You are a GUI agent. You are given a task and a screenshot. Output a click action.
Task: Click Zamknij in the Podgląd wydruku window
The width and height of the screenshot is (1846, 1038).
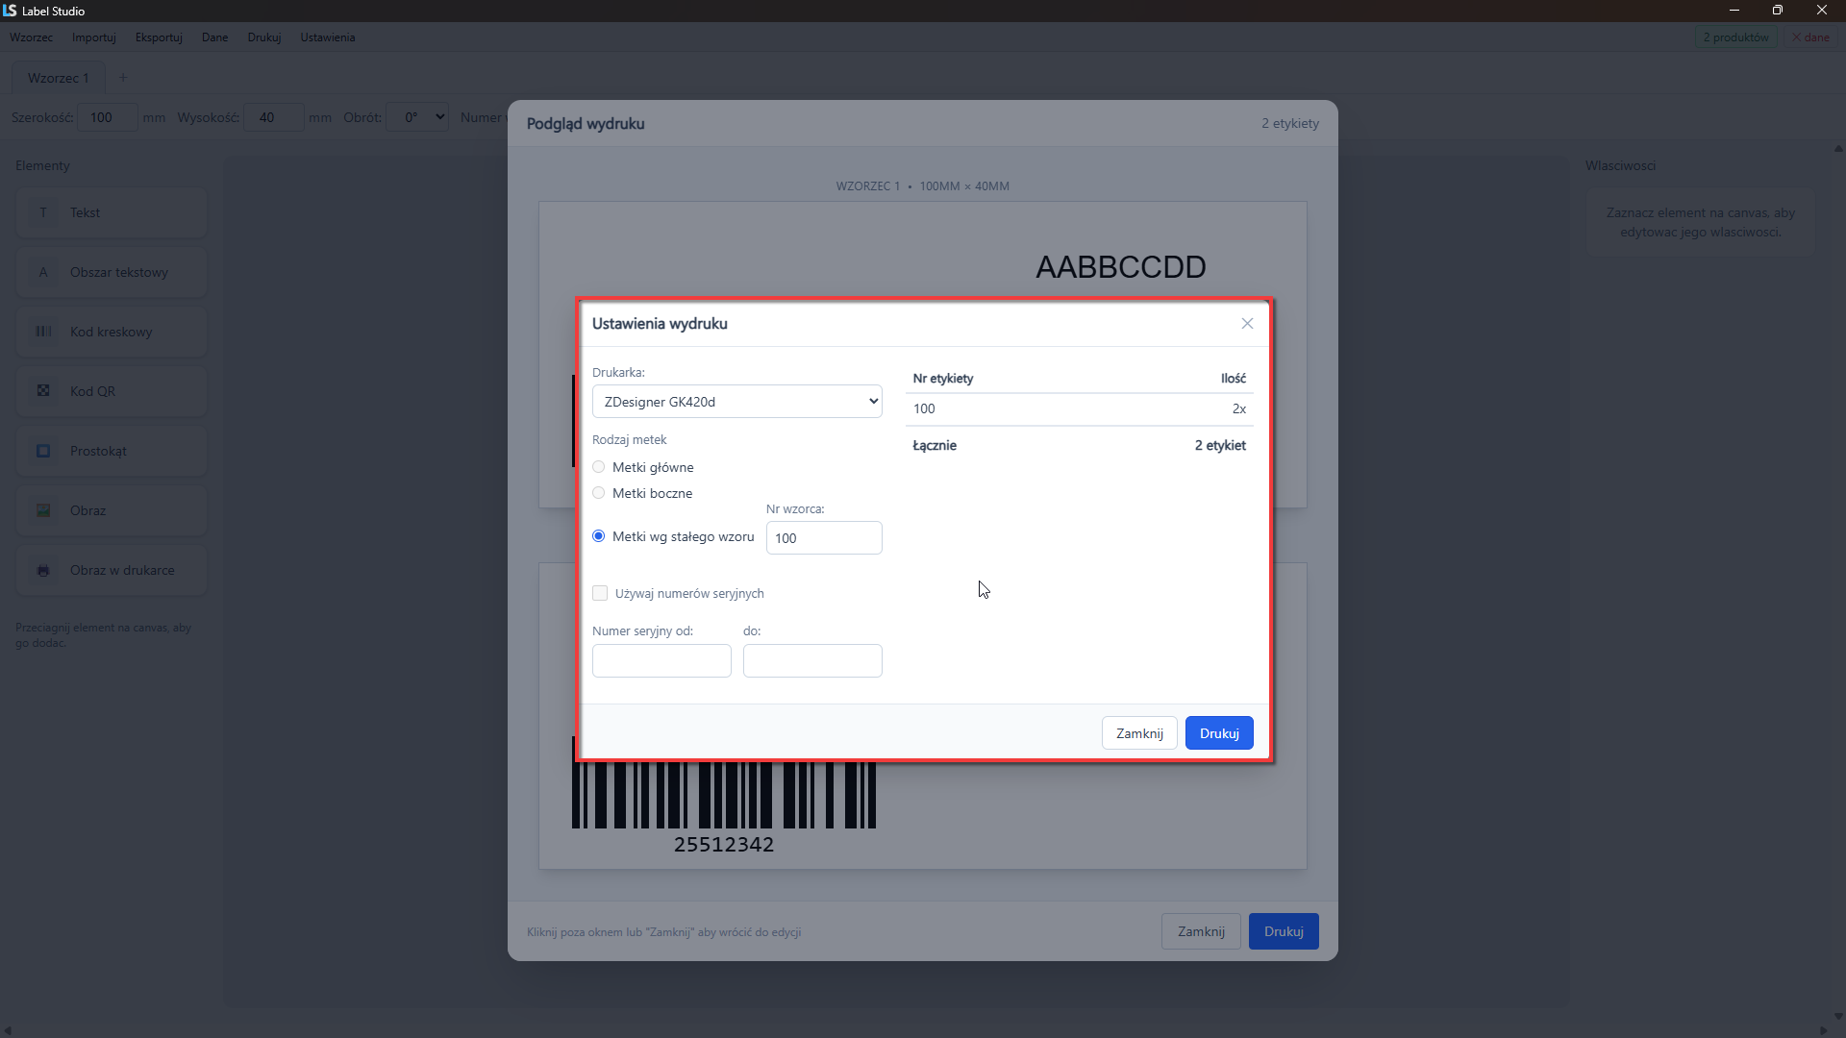pos(1201,931)
